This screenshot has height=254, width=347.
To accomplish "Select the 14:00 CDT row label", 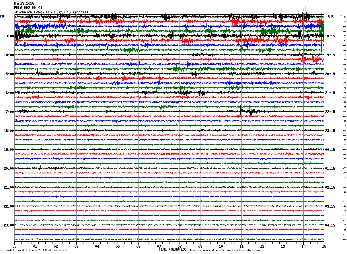I will pyautogui.click(x=9, y=55).
